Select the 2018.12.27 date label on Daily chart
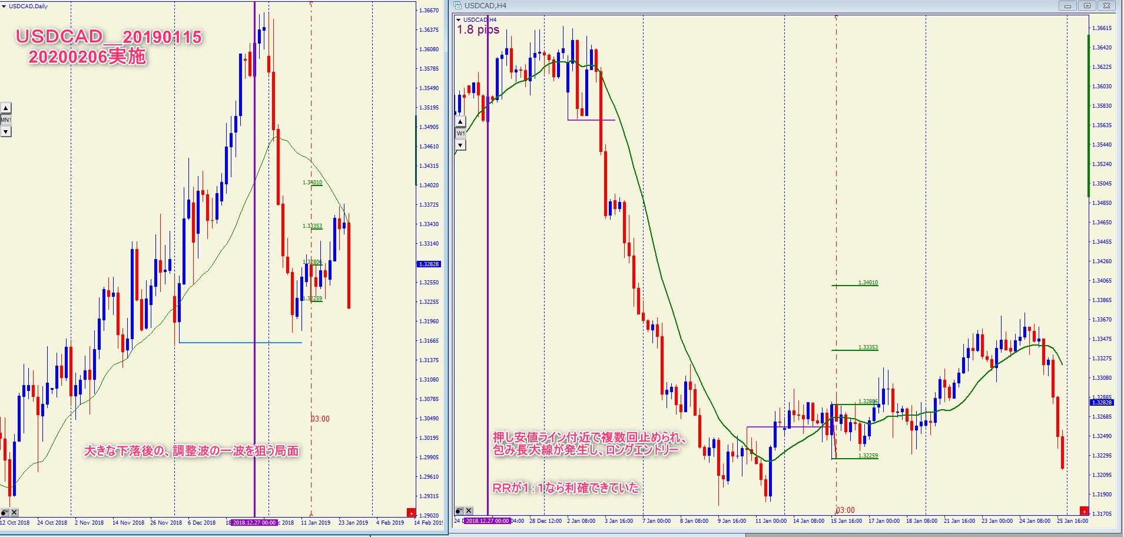 pos(254,523)
